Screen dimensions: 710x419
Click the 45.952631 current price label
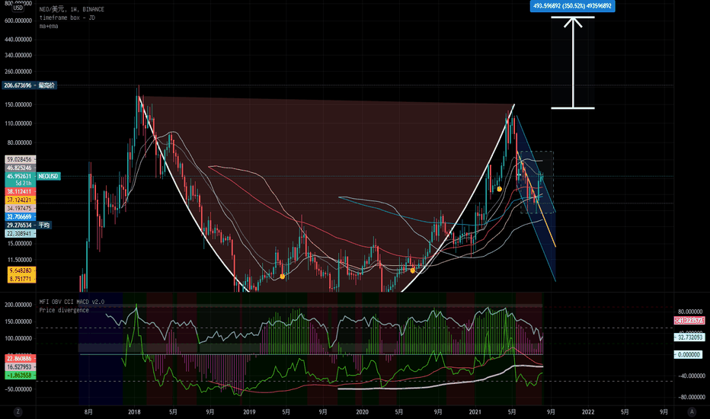point(20,176)
